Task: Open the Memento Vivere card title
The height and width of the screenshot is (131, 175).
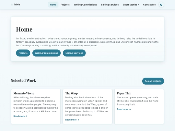Action: 24,93
